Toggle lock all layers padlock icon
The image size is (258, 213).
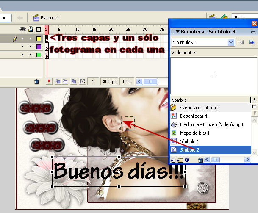point(31,29)
